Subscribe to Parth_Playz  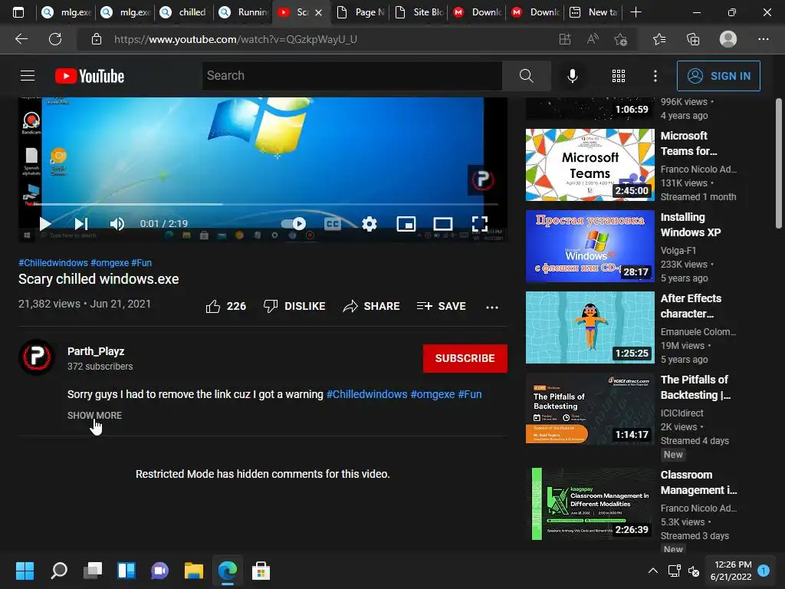465,358
